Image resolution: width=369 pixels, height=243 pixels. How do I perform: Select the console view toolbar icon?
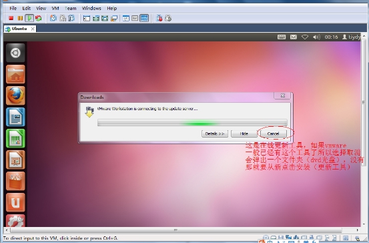(x=144, y=18)
